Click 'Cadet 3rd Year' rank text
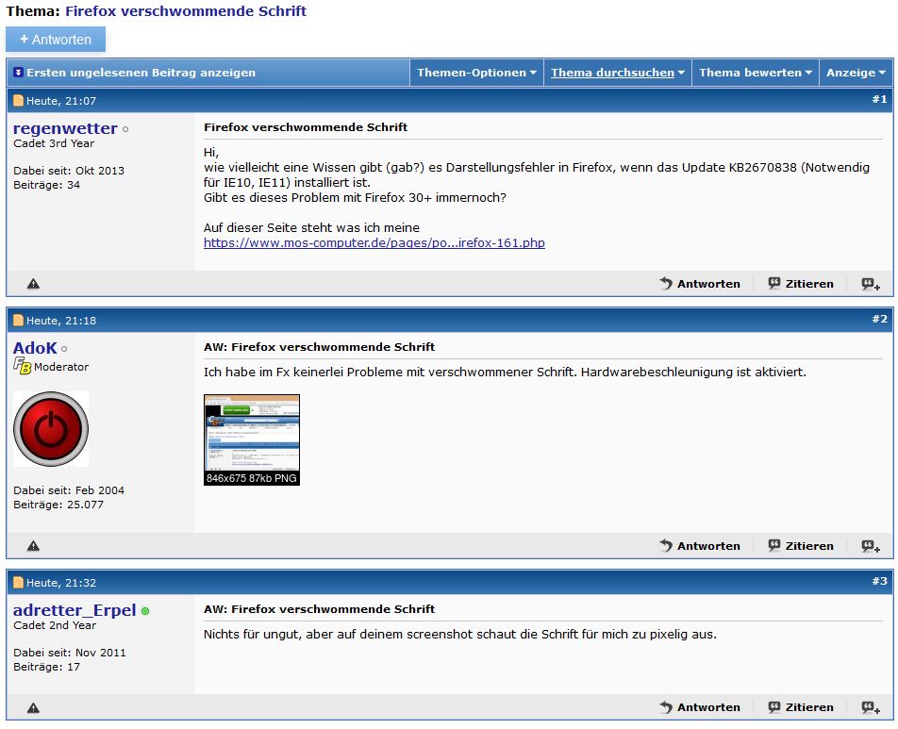This screenshot has width=898, height=729. click(54, 143)
